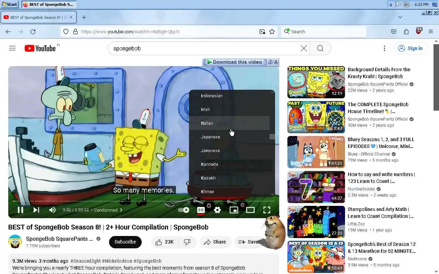Sign in to YouTube
The width and height of the screenshot is (439, 274).
click(x=411, y=48)
